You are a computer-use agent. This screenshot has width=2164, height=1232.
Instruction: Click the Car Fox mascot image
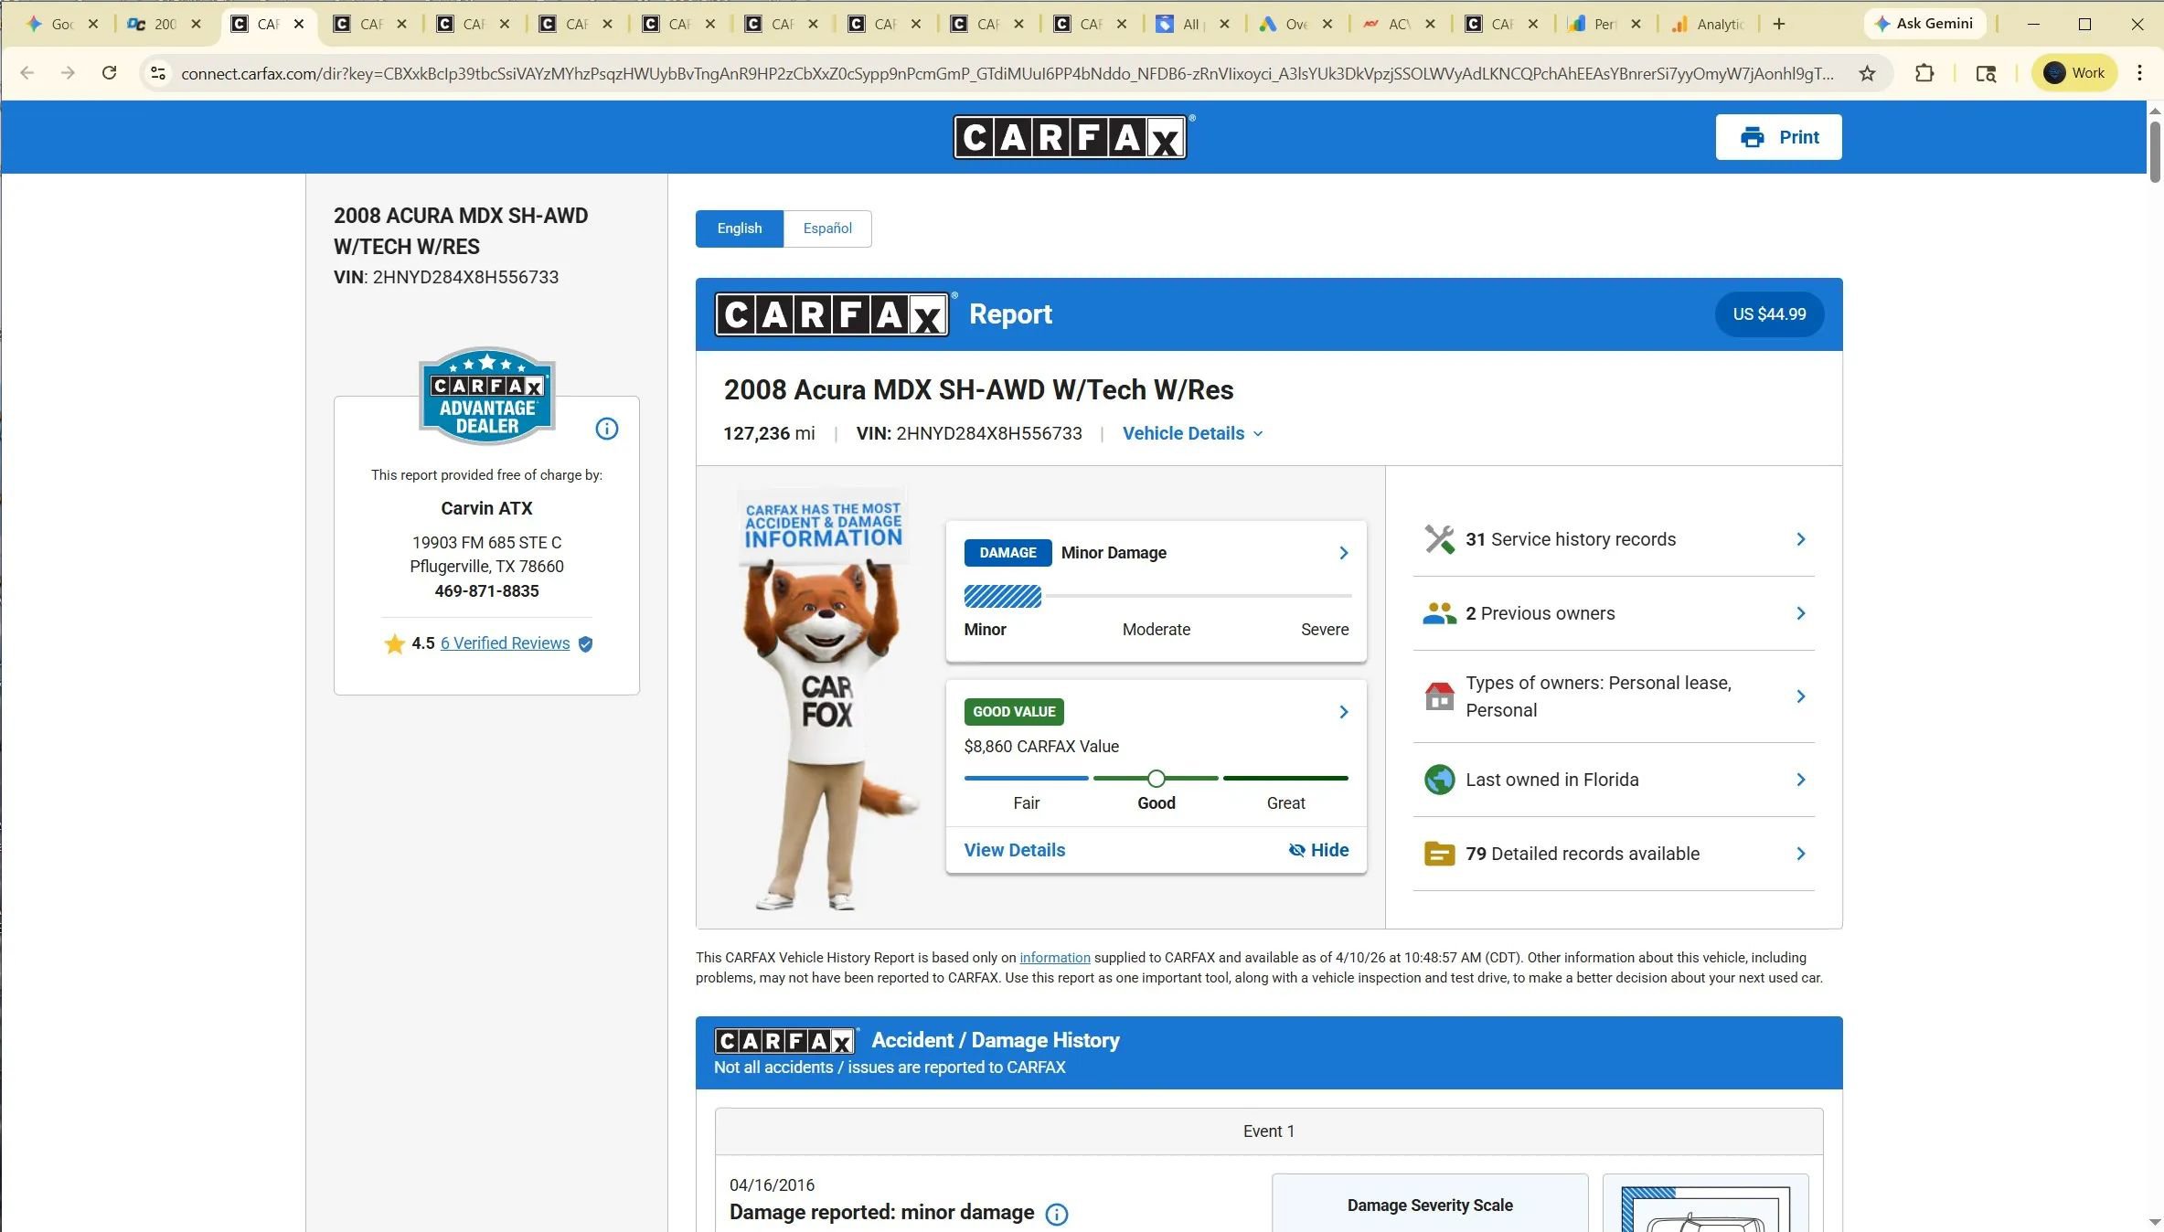click(x=826, y=699)
